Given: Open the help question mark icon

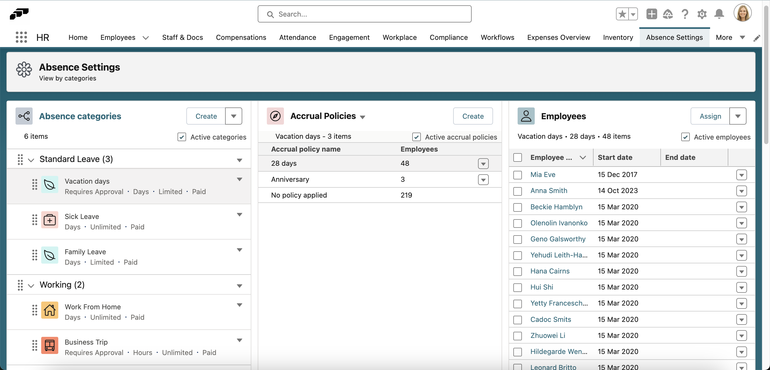Looking at the screenshot, I should coord(685,14).
